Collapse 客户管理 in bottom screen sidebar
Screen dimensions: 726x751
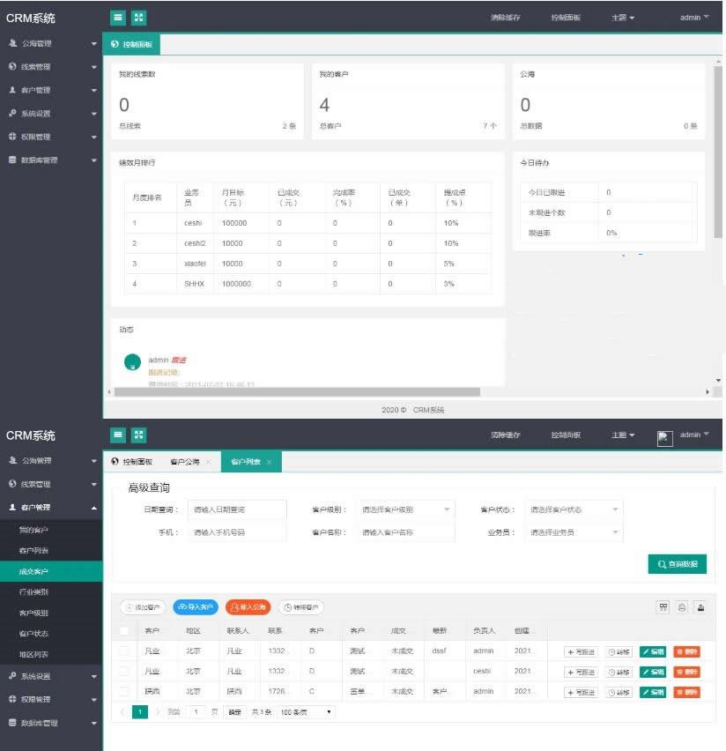point(51,507)
